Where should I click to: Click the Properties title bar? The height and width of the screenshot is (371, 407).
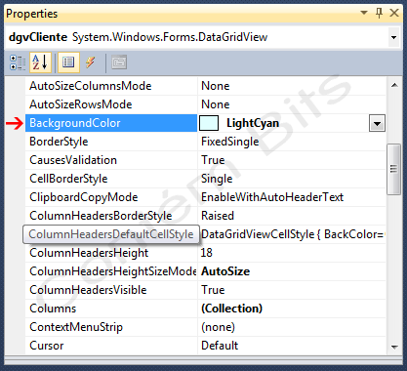point(203,14)
